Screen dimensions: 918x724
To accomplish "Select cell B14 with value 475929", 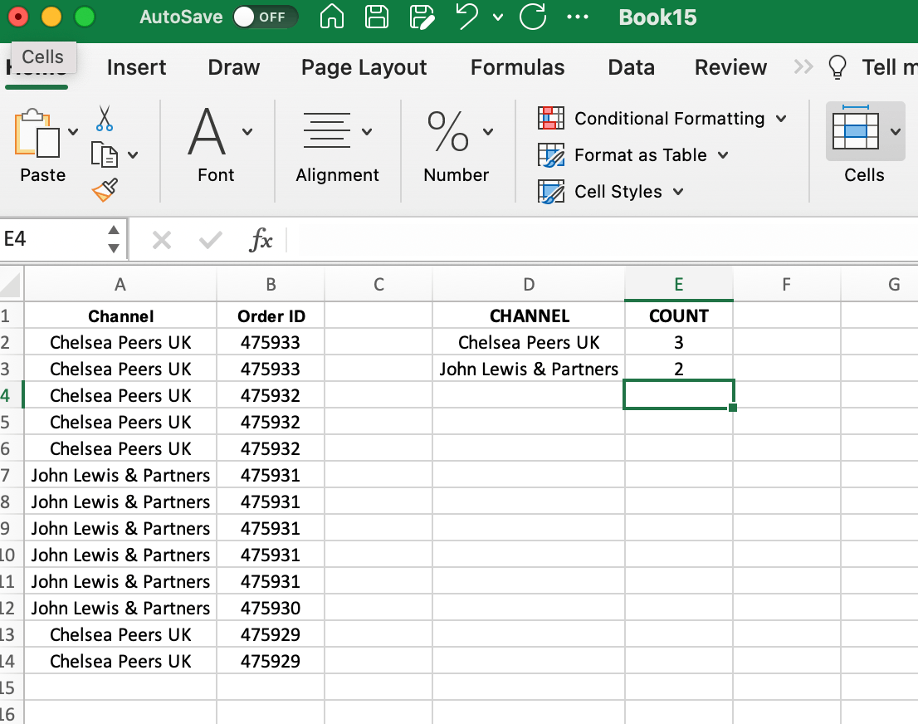I will pos(271,661).
